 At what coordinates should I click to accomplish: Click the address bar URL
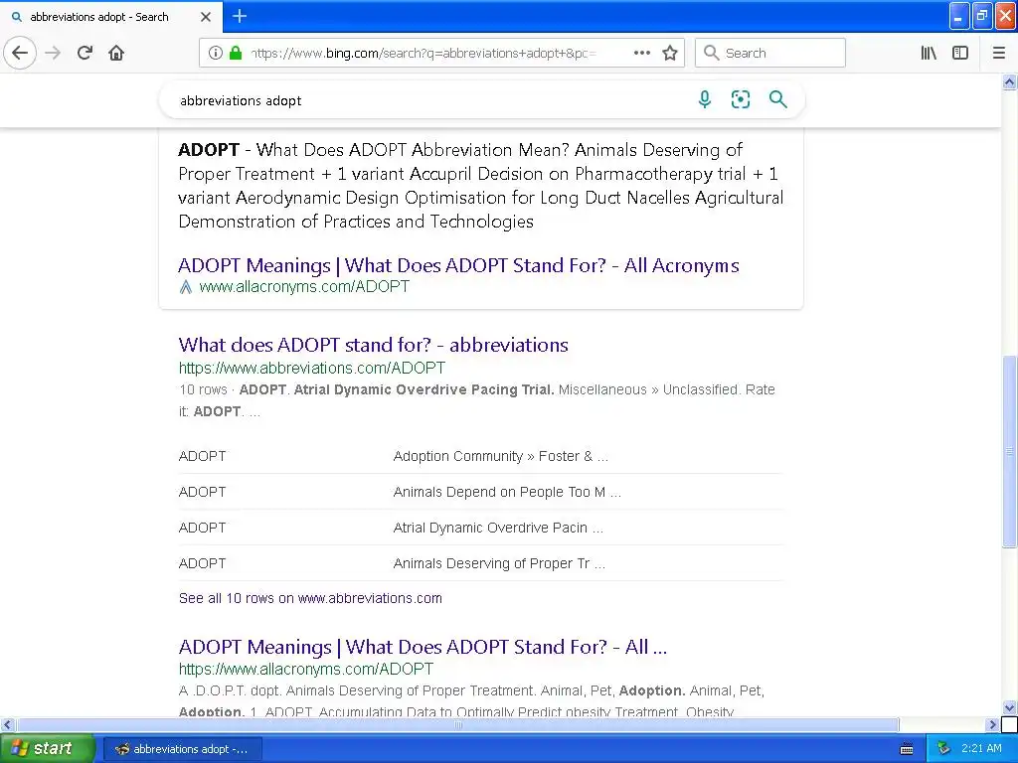point(424,54)
